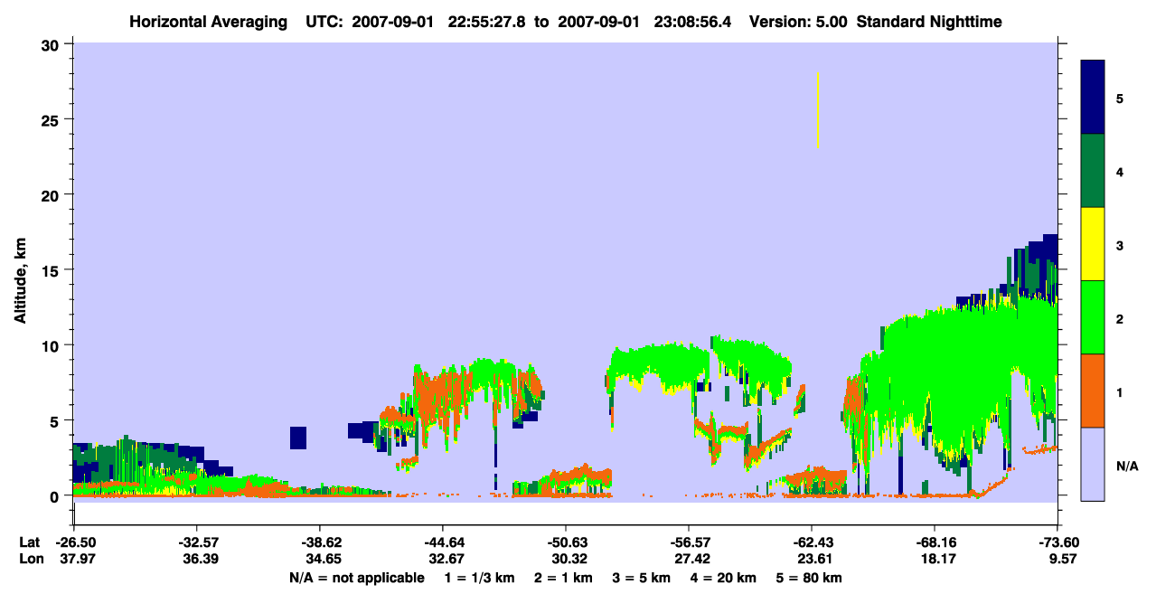Click 'Version: 5.00' in the title
This screenshot has height=603, width=1175.
click(x=797, y=21)
